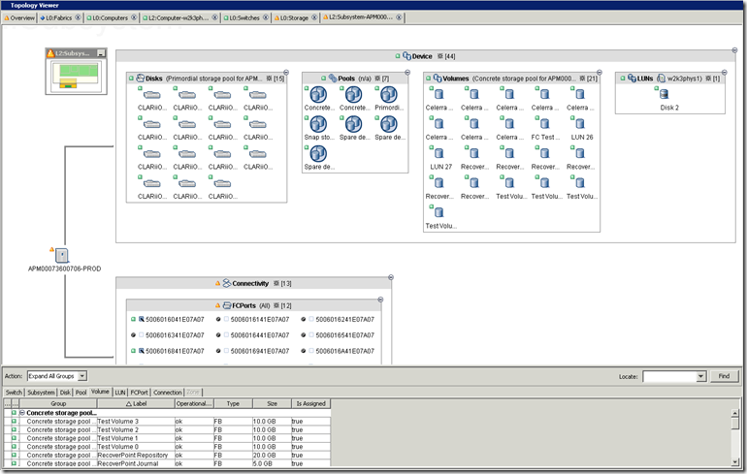Select the LUN 27 volume icon
The height and width of the screenshot is (474, 747).
pyautogui.click(x=438, y=153)
